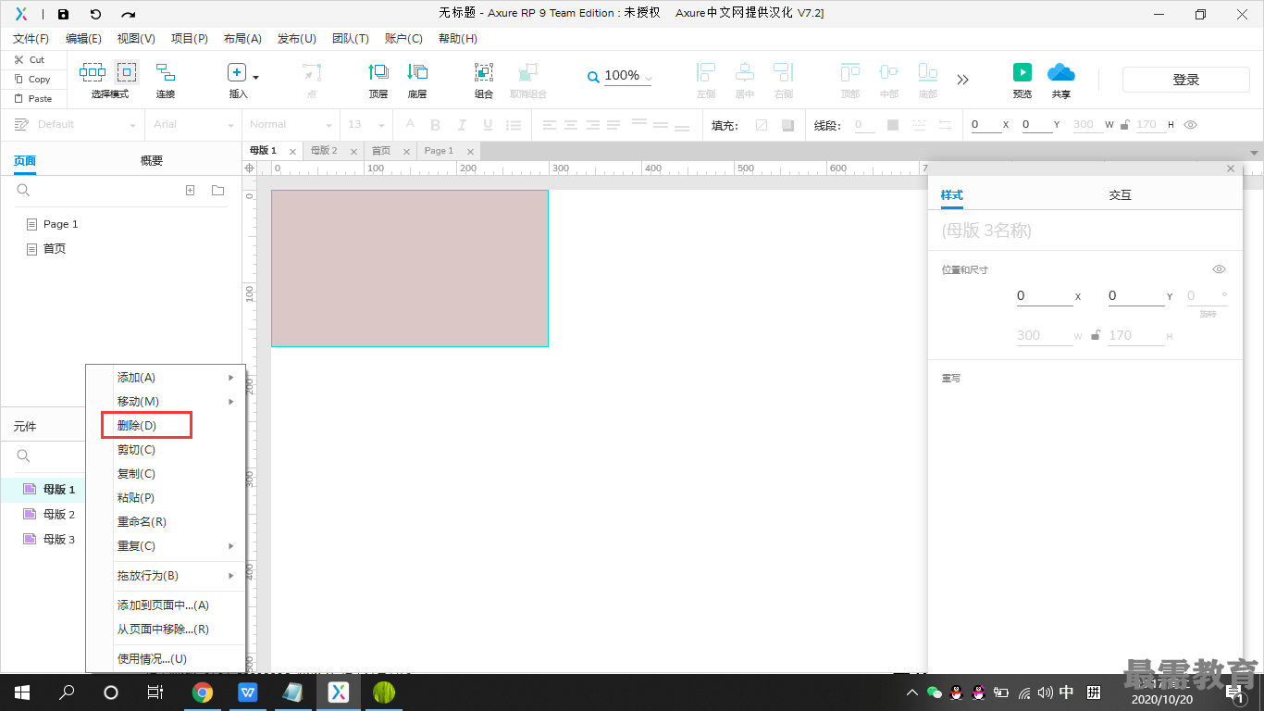1264x711 pixels.
Task: Click the Copy button
Action: click(31, 79)
